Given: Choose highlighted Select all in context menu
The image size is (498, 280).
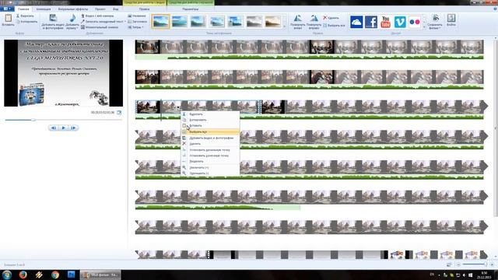Looking at the screenshot, I should point(210,131).
